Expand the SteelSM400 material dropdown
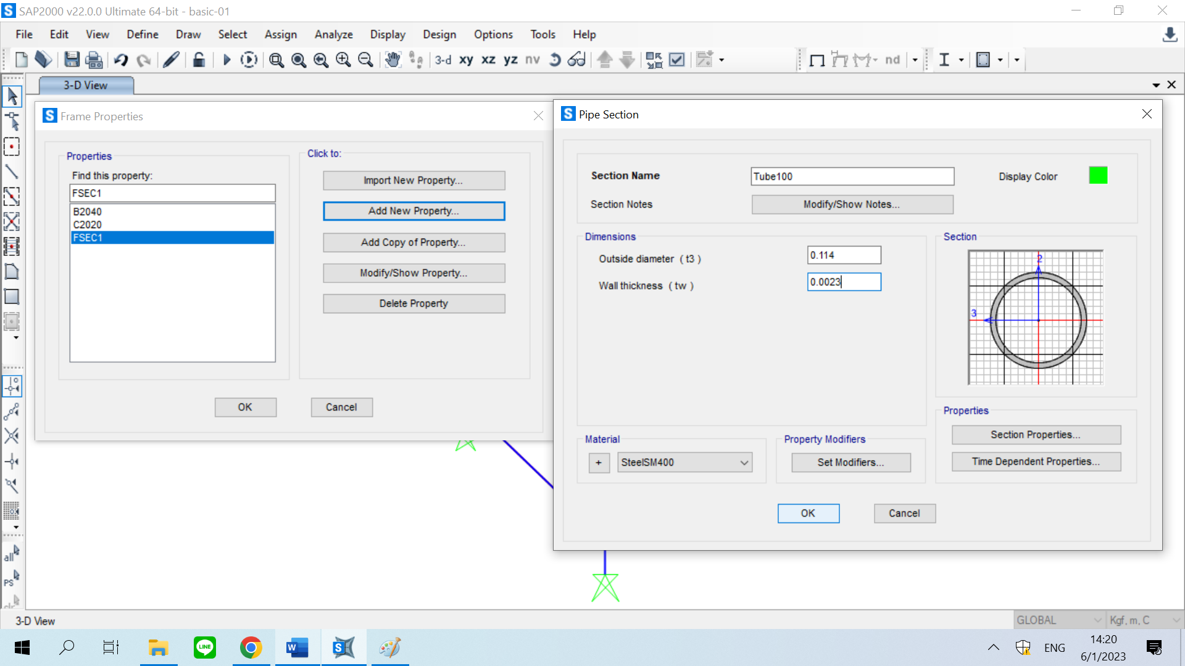The image size is (1185, 666). 744,462
